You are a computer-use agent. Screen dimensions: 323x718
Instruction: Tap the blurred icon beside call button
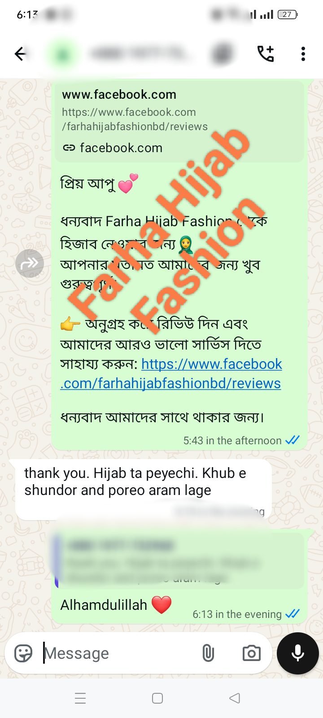(222, 54)
